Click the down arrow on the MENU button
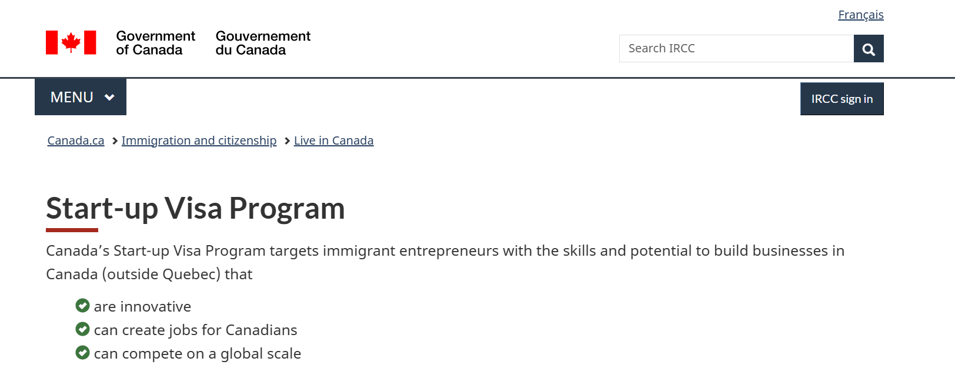This screenshot has width=955, height=378. click(109, 96)
